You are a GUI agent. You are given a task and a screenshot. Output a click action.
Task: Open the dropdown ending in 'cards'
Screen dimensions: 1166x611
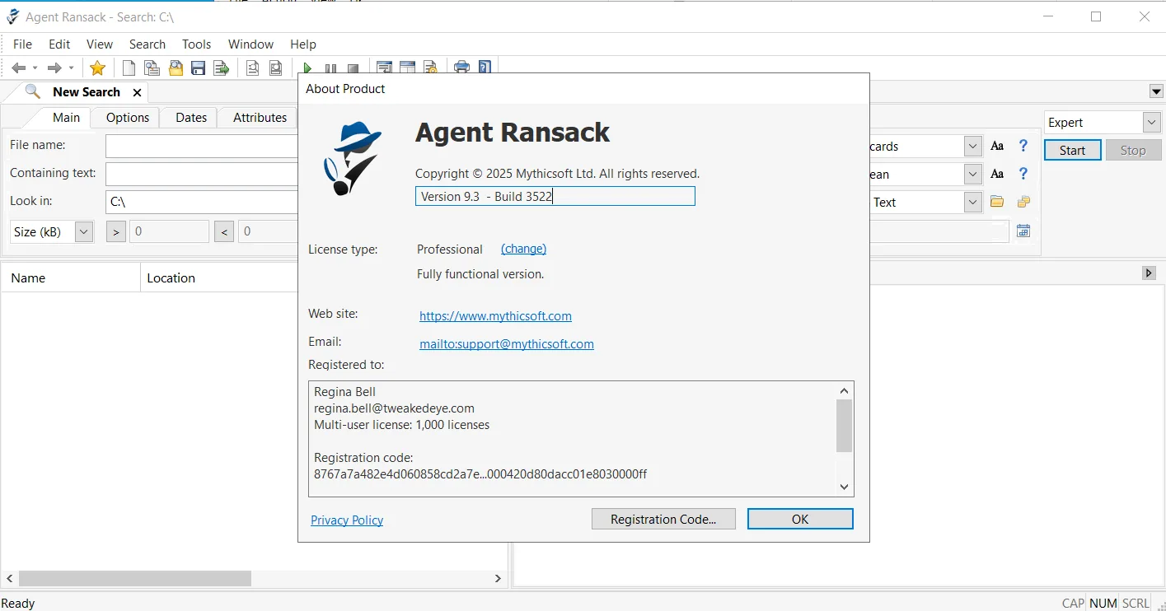973,147
